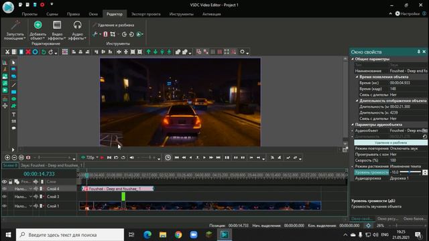Screen dimensions: 429x241
Task: Pin the Окно свойств panel
Action: (418, 52)
